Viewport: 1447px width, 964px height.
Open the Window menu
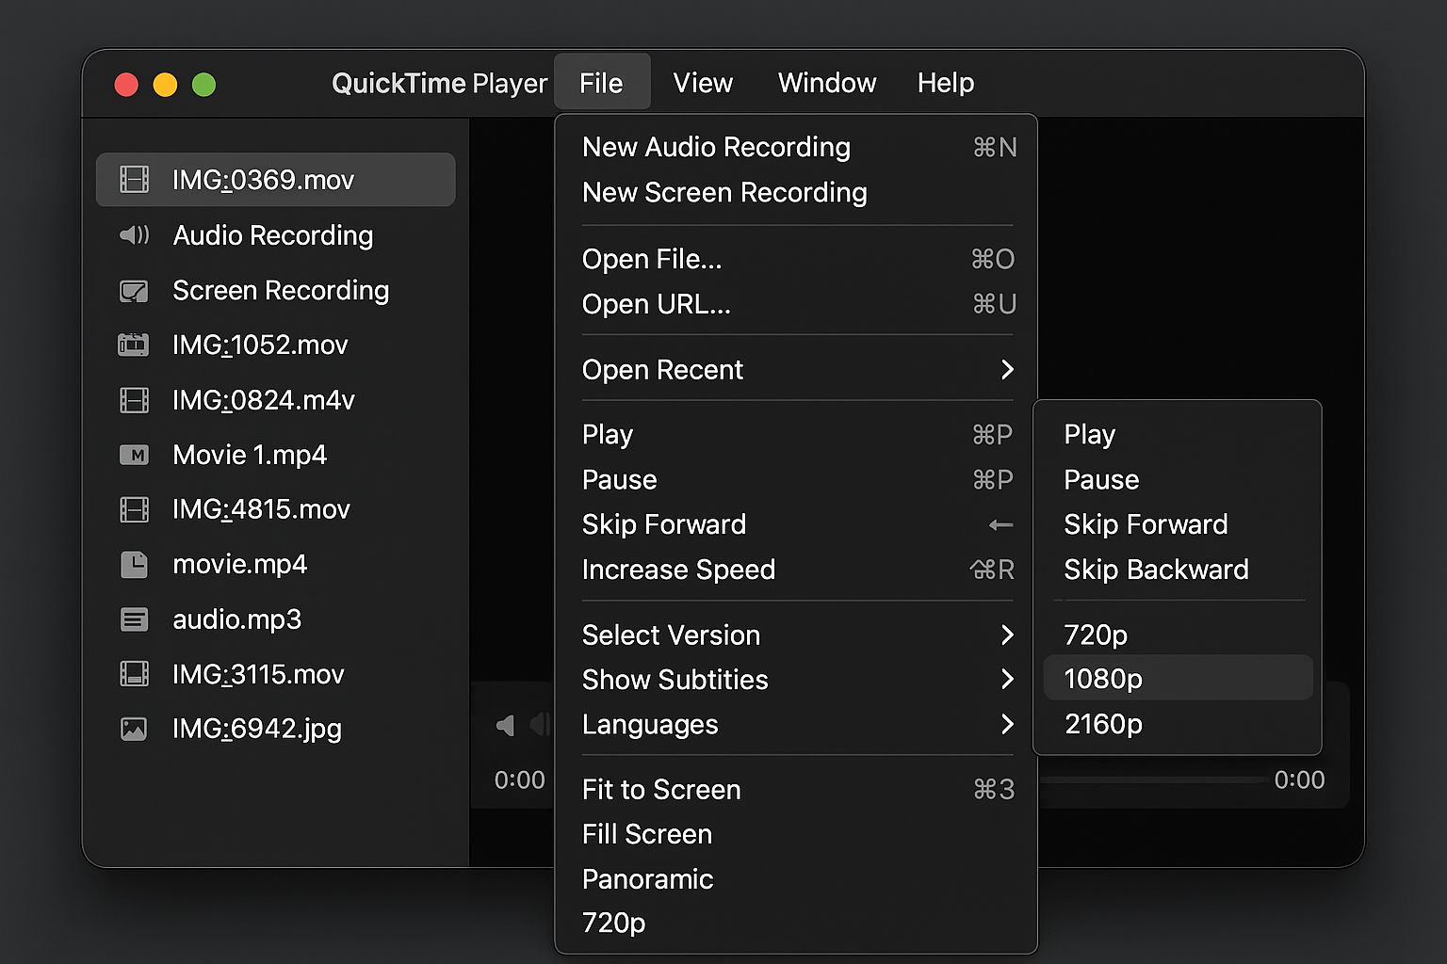tap(826, 83)
